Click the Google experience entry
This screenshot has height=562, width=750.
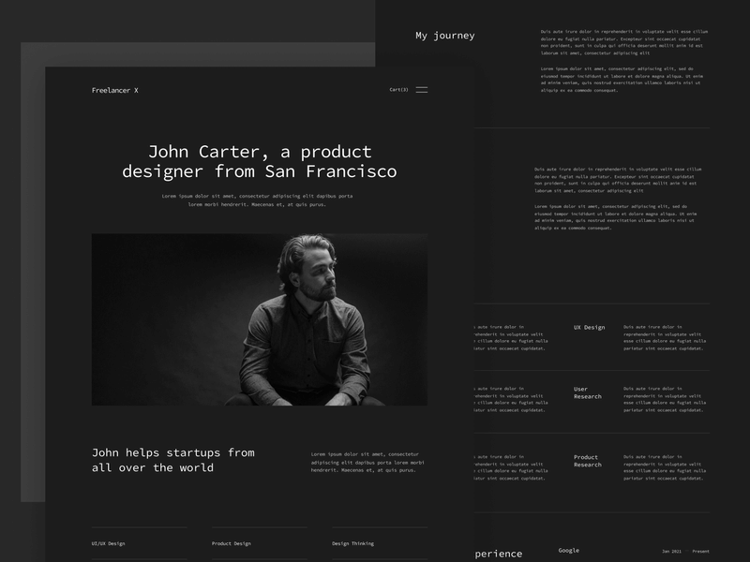[x=568, y=553]
